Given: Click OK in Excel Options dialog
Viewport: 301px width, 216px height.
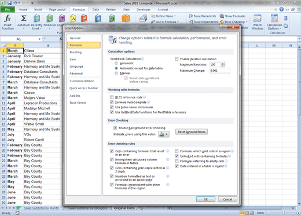Looking at the screenshot, I should 205,199.
